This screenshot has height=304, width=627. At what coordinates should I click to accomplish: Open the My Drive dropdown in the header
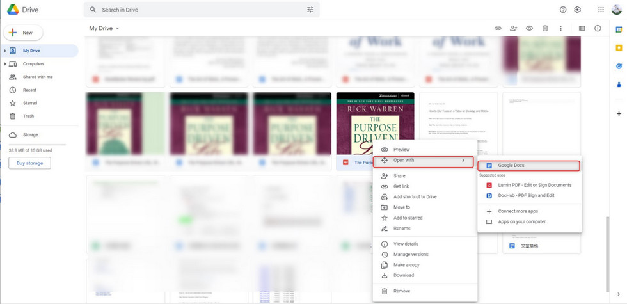pos(104,28)
